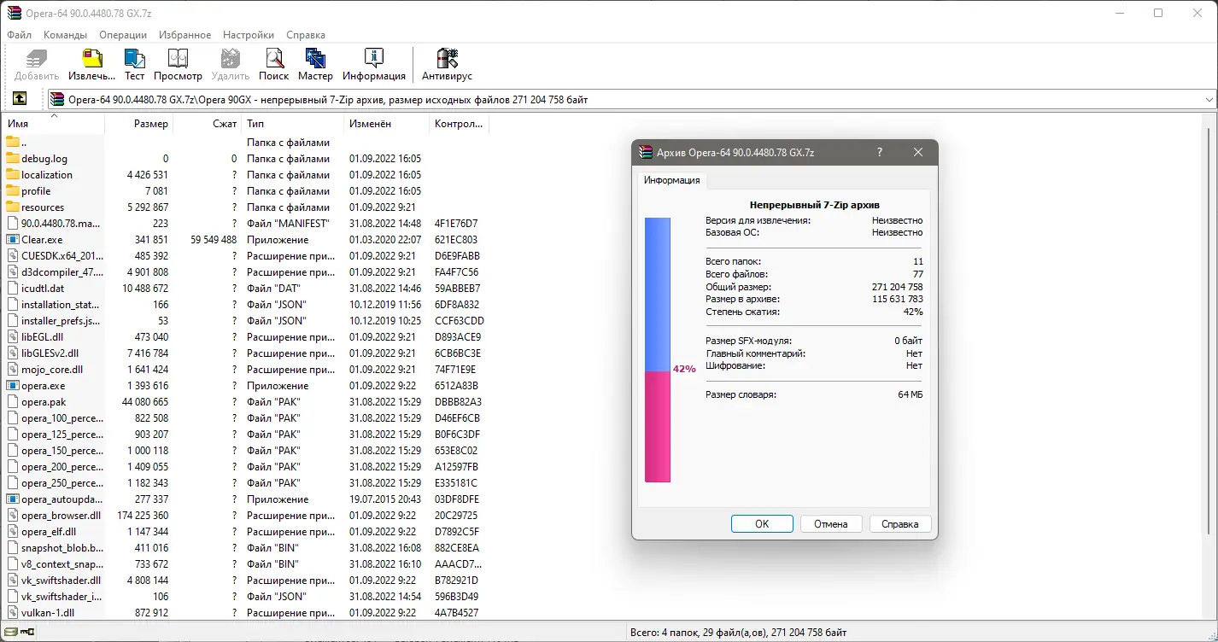The image size is (1218, 642).
Task: Select the CUESDK.x64_201... file name
Action: point(62,256)
